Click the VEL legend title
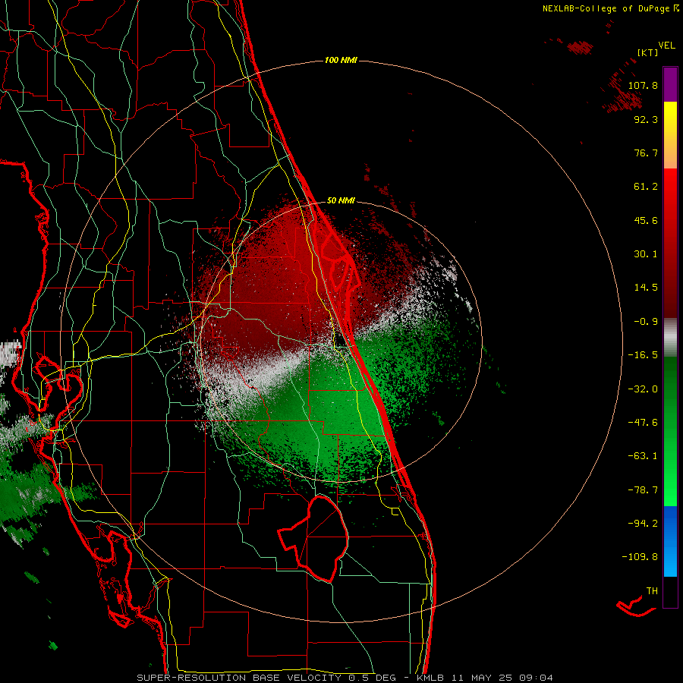 [x=666, y=46]
